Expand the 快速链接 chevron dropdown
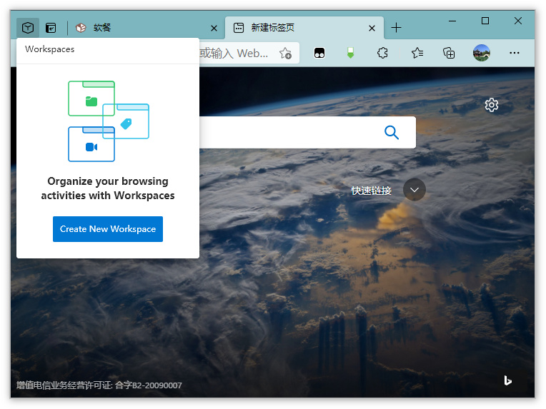This screenshot has width=546, height=409. [415, 190]
